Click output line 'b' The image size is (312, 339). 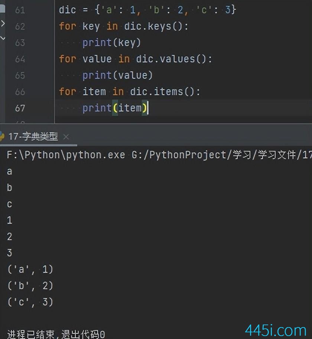point(9,187)
